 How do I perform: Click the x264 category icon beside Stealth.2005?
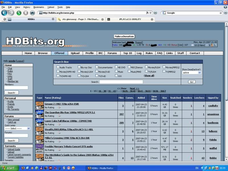(40, 131)
